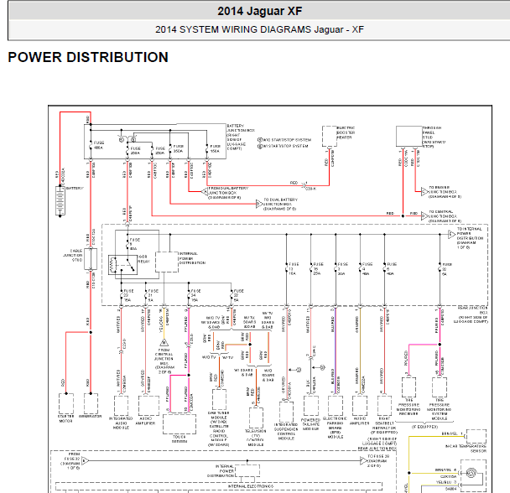This screenshot has width=510, height=493.
Task: Click the Powered Tailgate Module box
Action: tap(311, 406)
